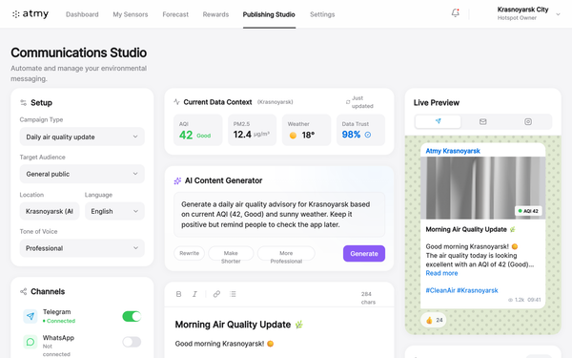The width and height of the screenshot is (572, 358).
Task: Click the Data Trust verified badge icon
Action: (368, 135)
